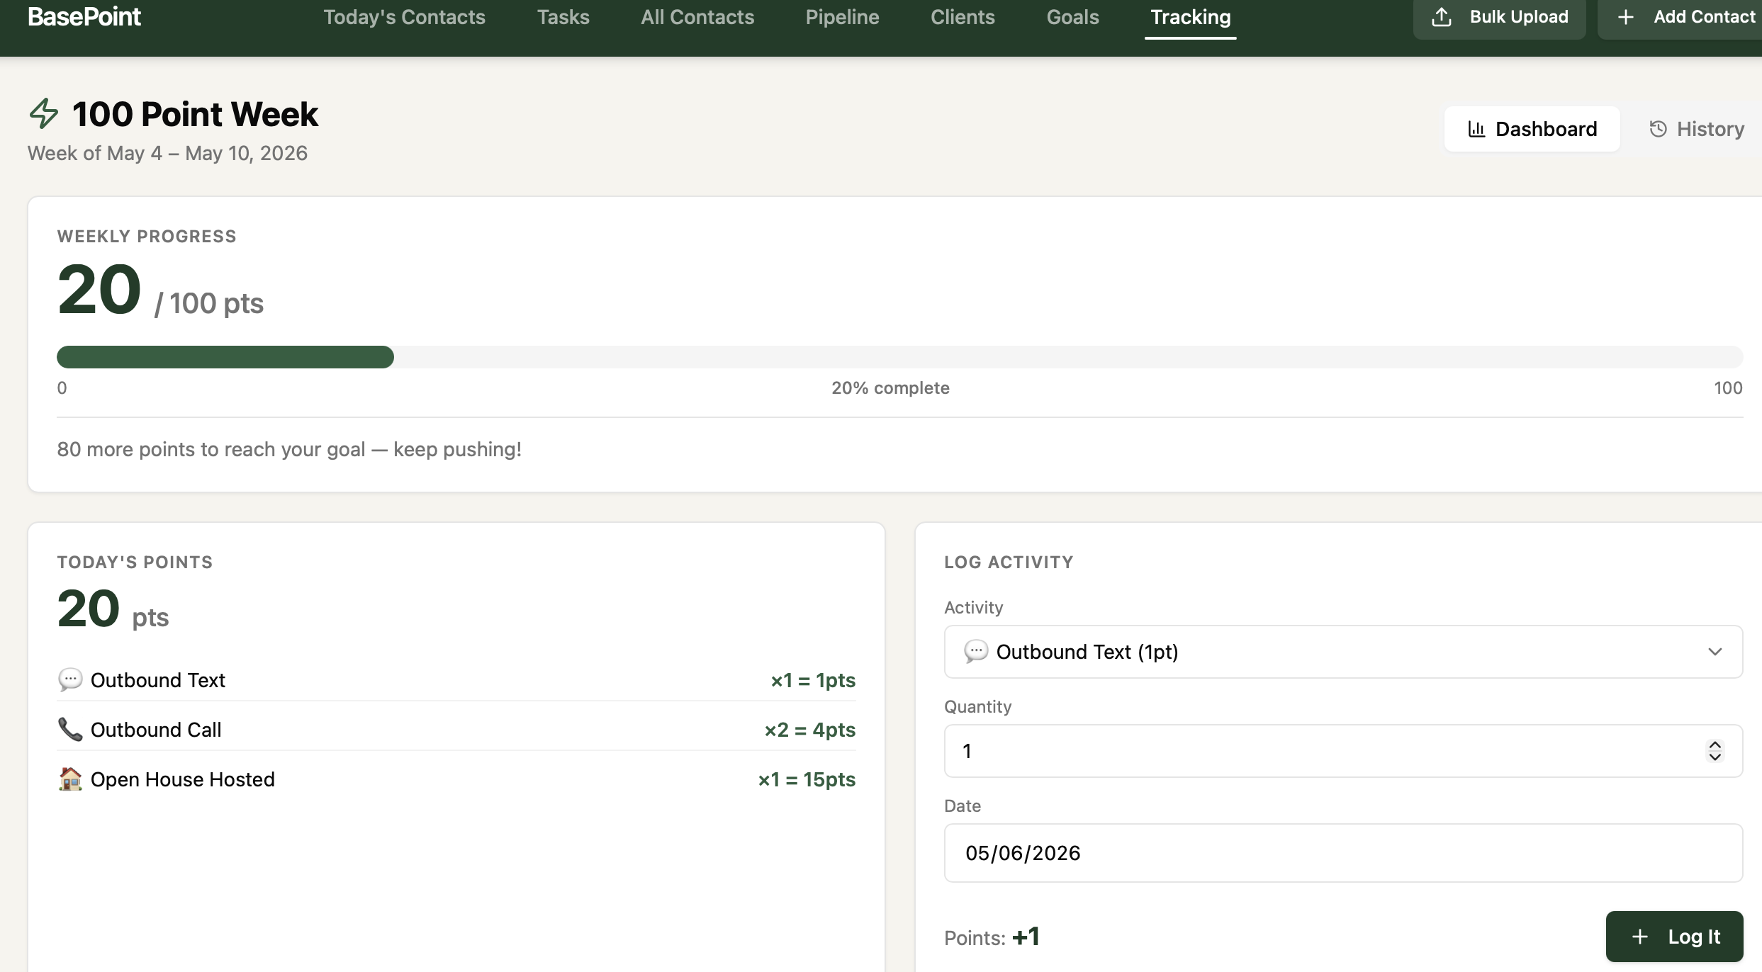Click the Outbound Call phone icon

coord(70,729)
